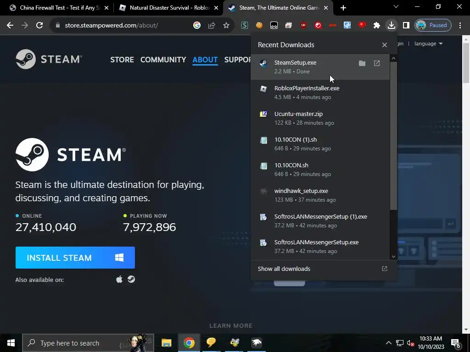Image resolution: width=470 pixels, height=352 pixels.
Task: Go to the COMMUNITY menu
Action: (163, 60)
